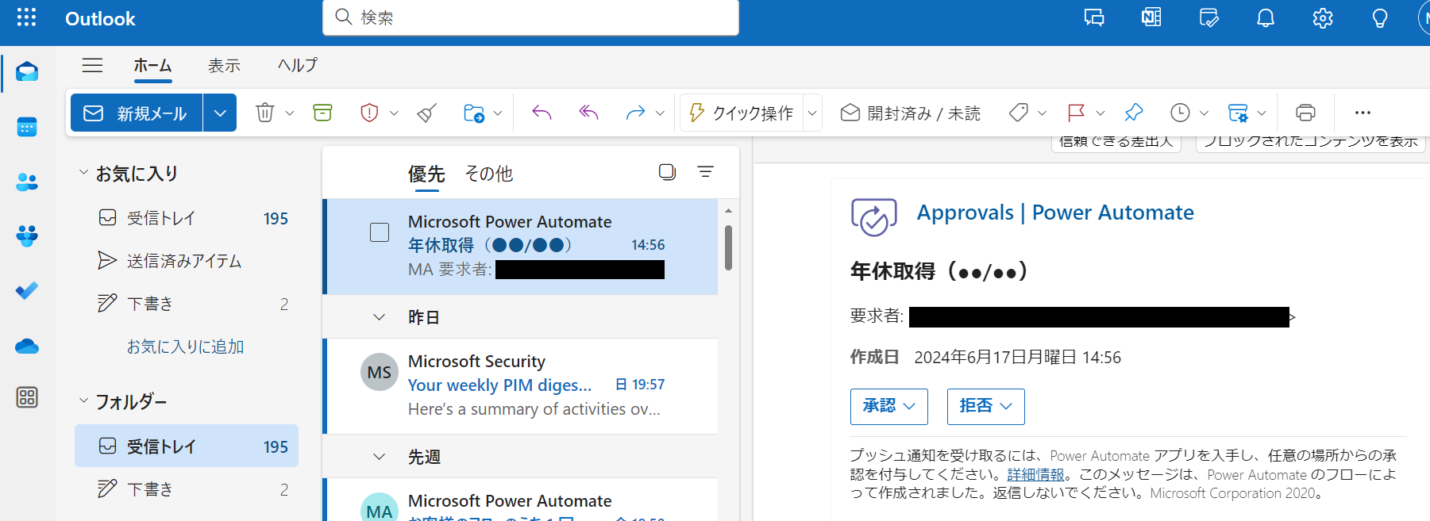Open more apps grid in sidebar

point(27,397)
